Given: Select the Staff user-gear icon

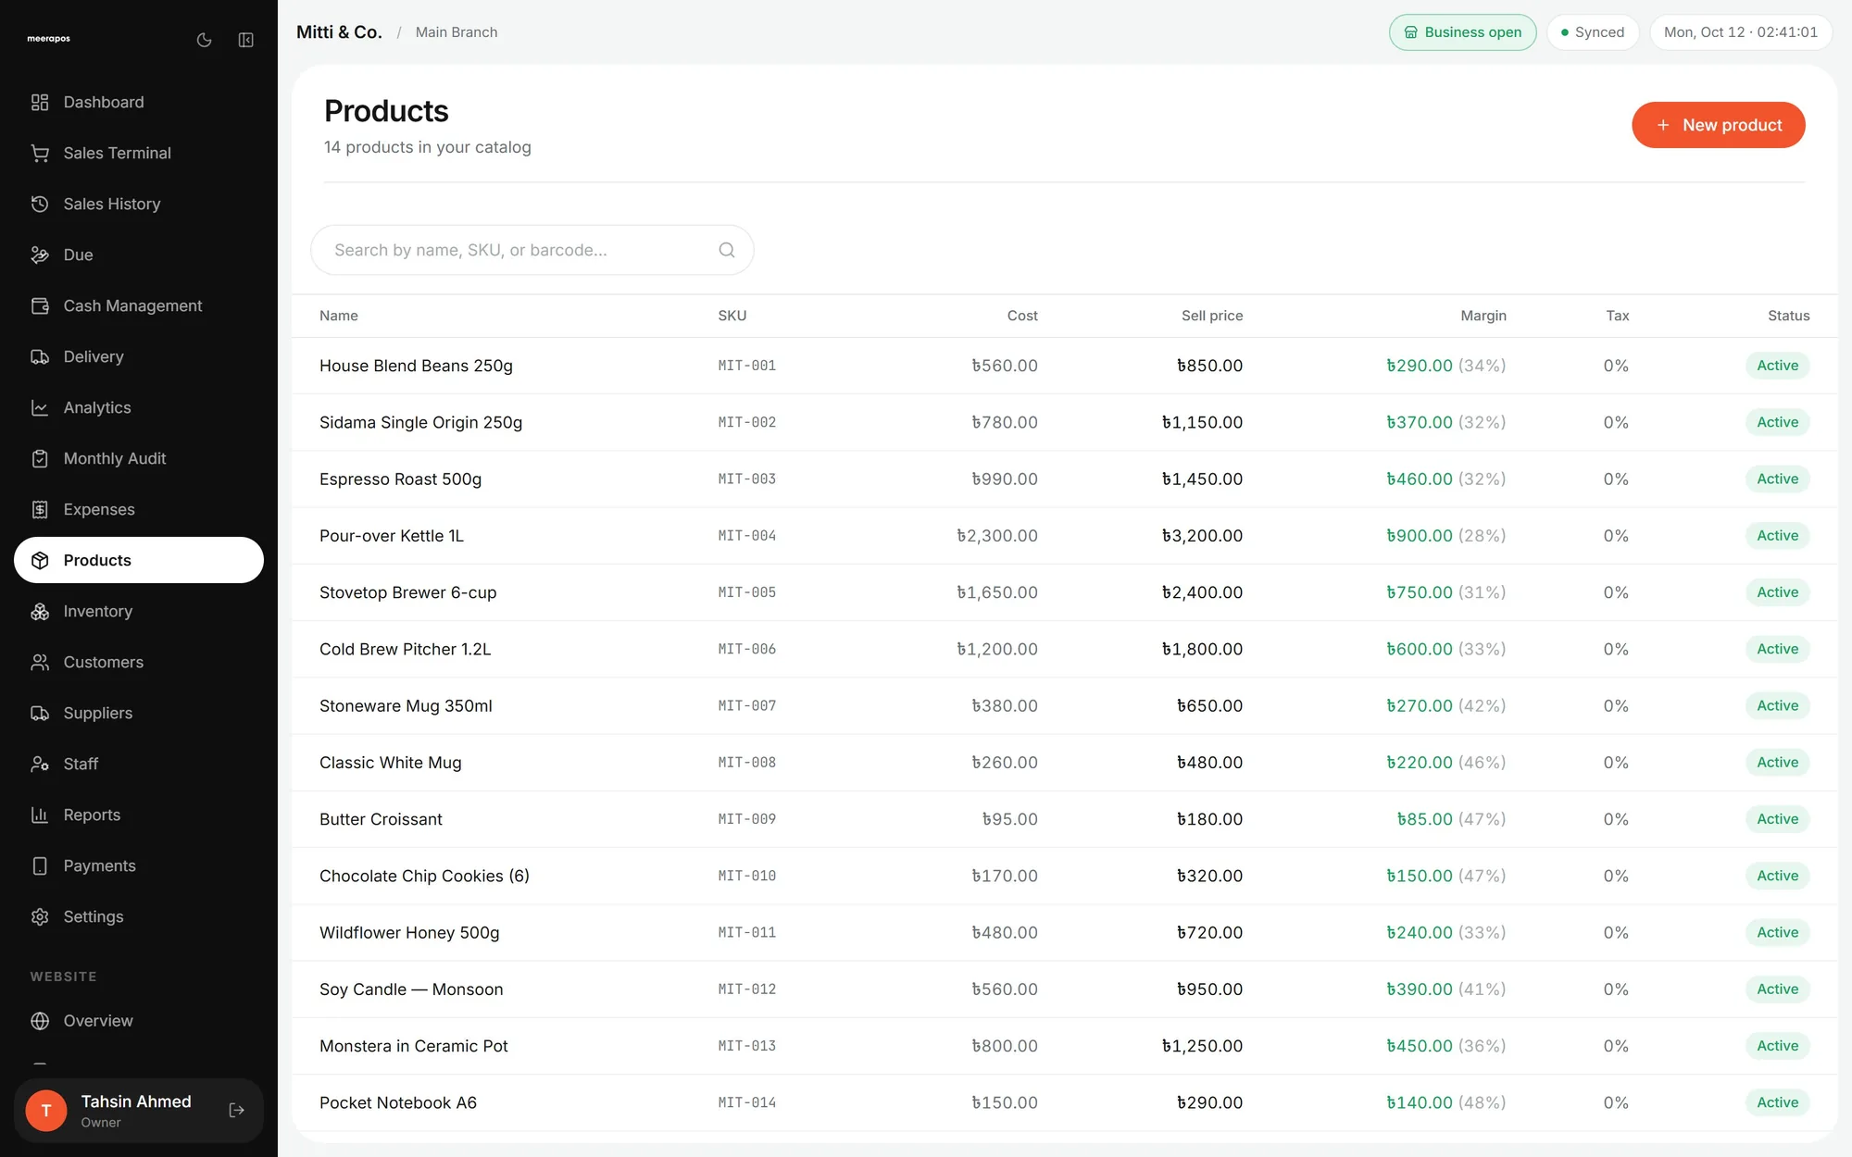Looking at the screenshot, I should click(x=40, y=764).
